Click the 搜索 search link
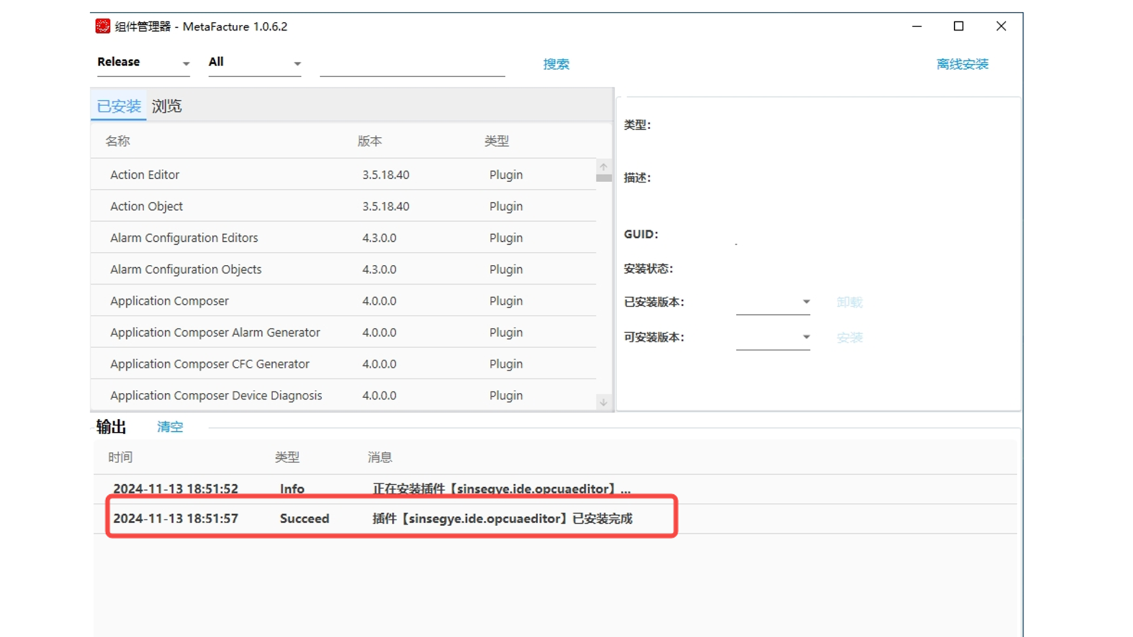Screen dimensions: 1133x637 (556, 64)
